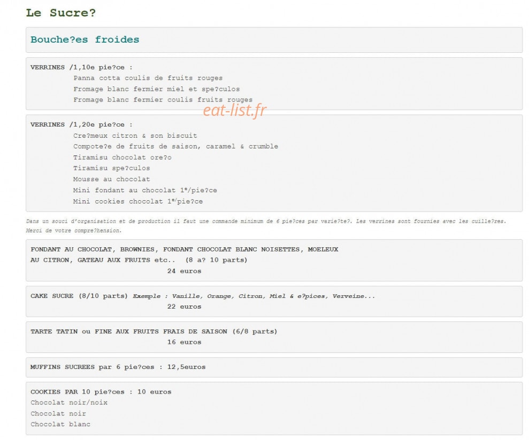
Task: Click Tiramisu chocolat ore?o item
Action: pos(122,158)
